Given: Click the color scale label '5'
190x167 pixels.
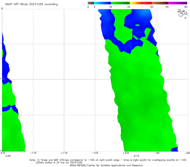Looking at the screenshot, I should [x=94, y=7].
